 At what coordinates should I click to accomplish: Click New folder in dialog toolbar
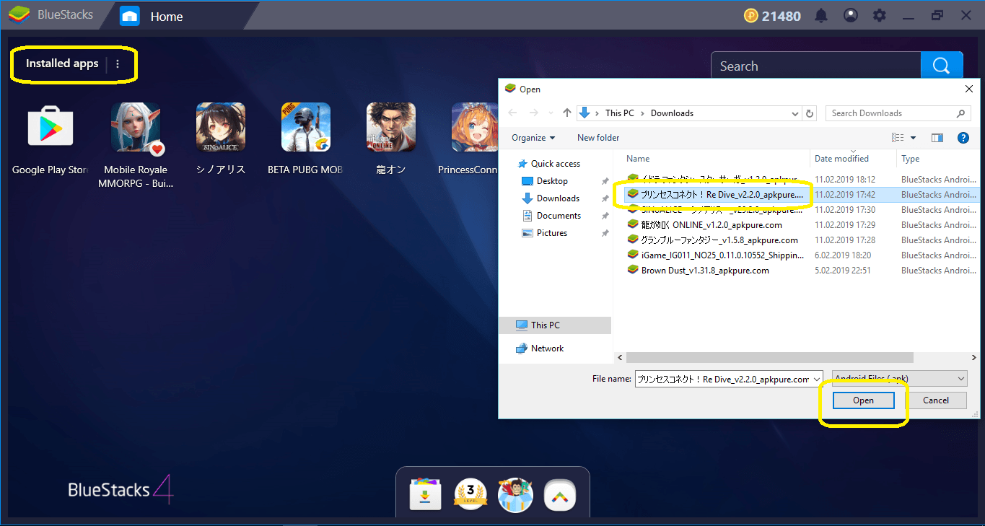(598, 138)
